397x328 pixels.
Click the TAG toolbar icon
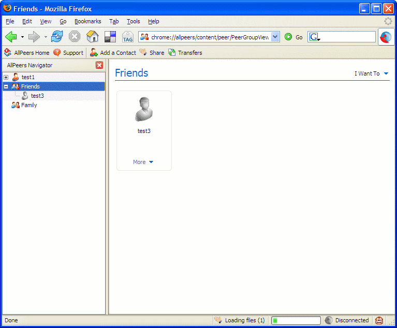tap(128, 37)
